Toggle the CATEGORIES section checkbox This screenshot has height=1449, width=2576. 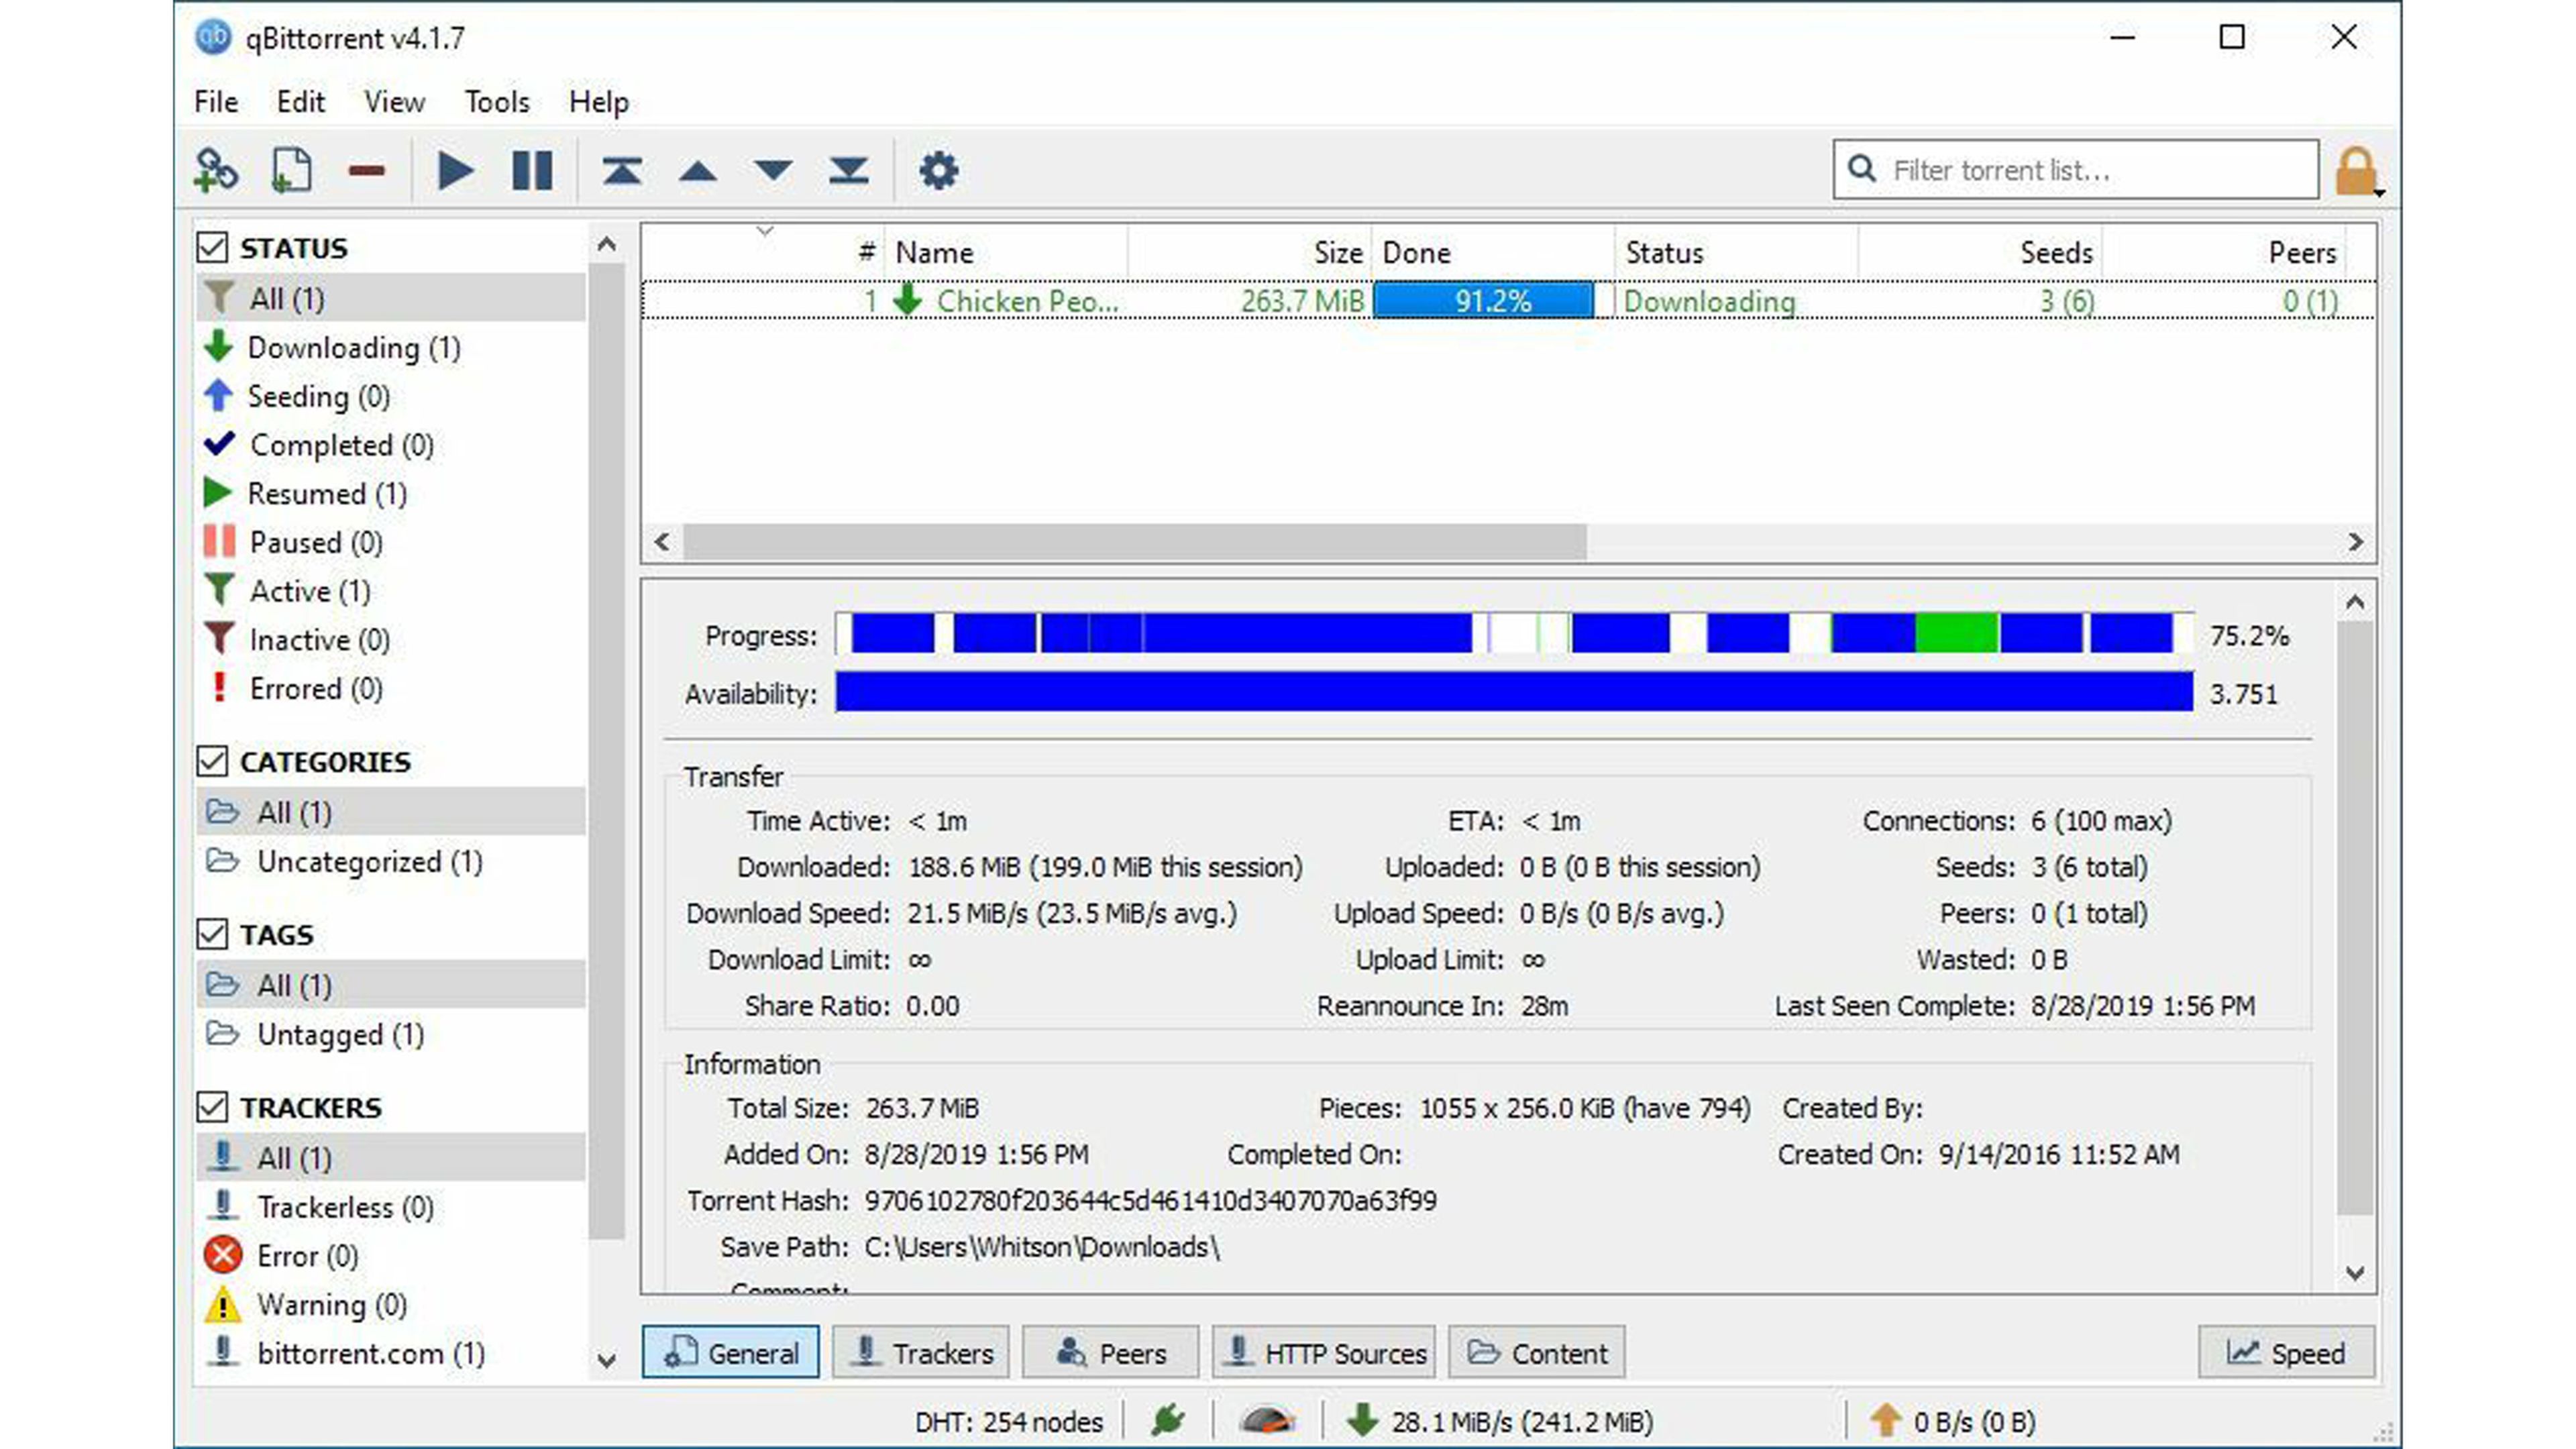coord(212,761)
